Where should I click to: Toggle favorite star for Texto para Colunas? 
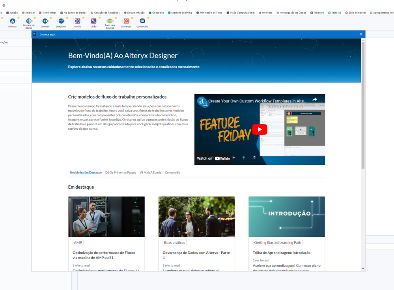point(116,18)
